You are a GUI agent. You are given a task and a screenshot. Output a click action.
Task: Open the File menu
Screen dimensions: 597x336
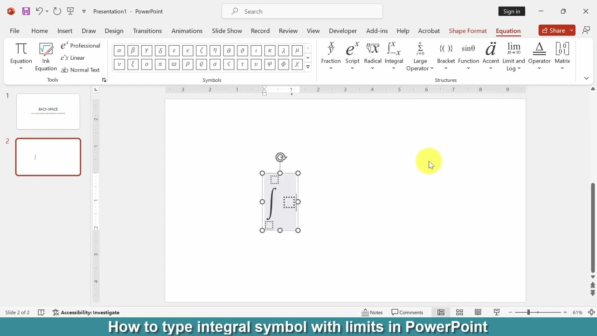point(14,31)
